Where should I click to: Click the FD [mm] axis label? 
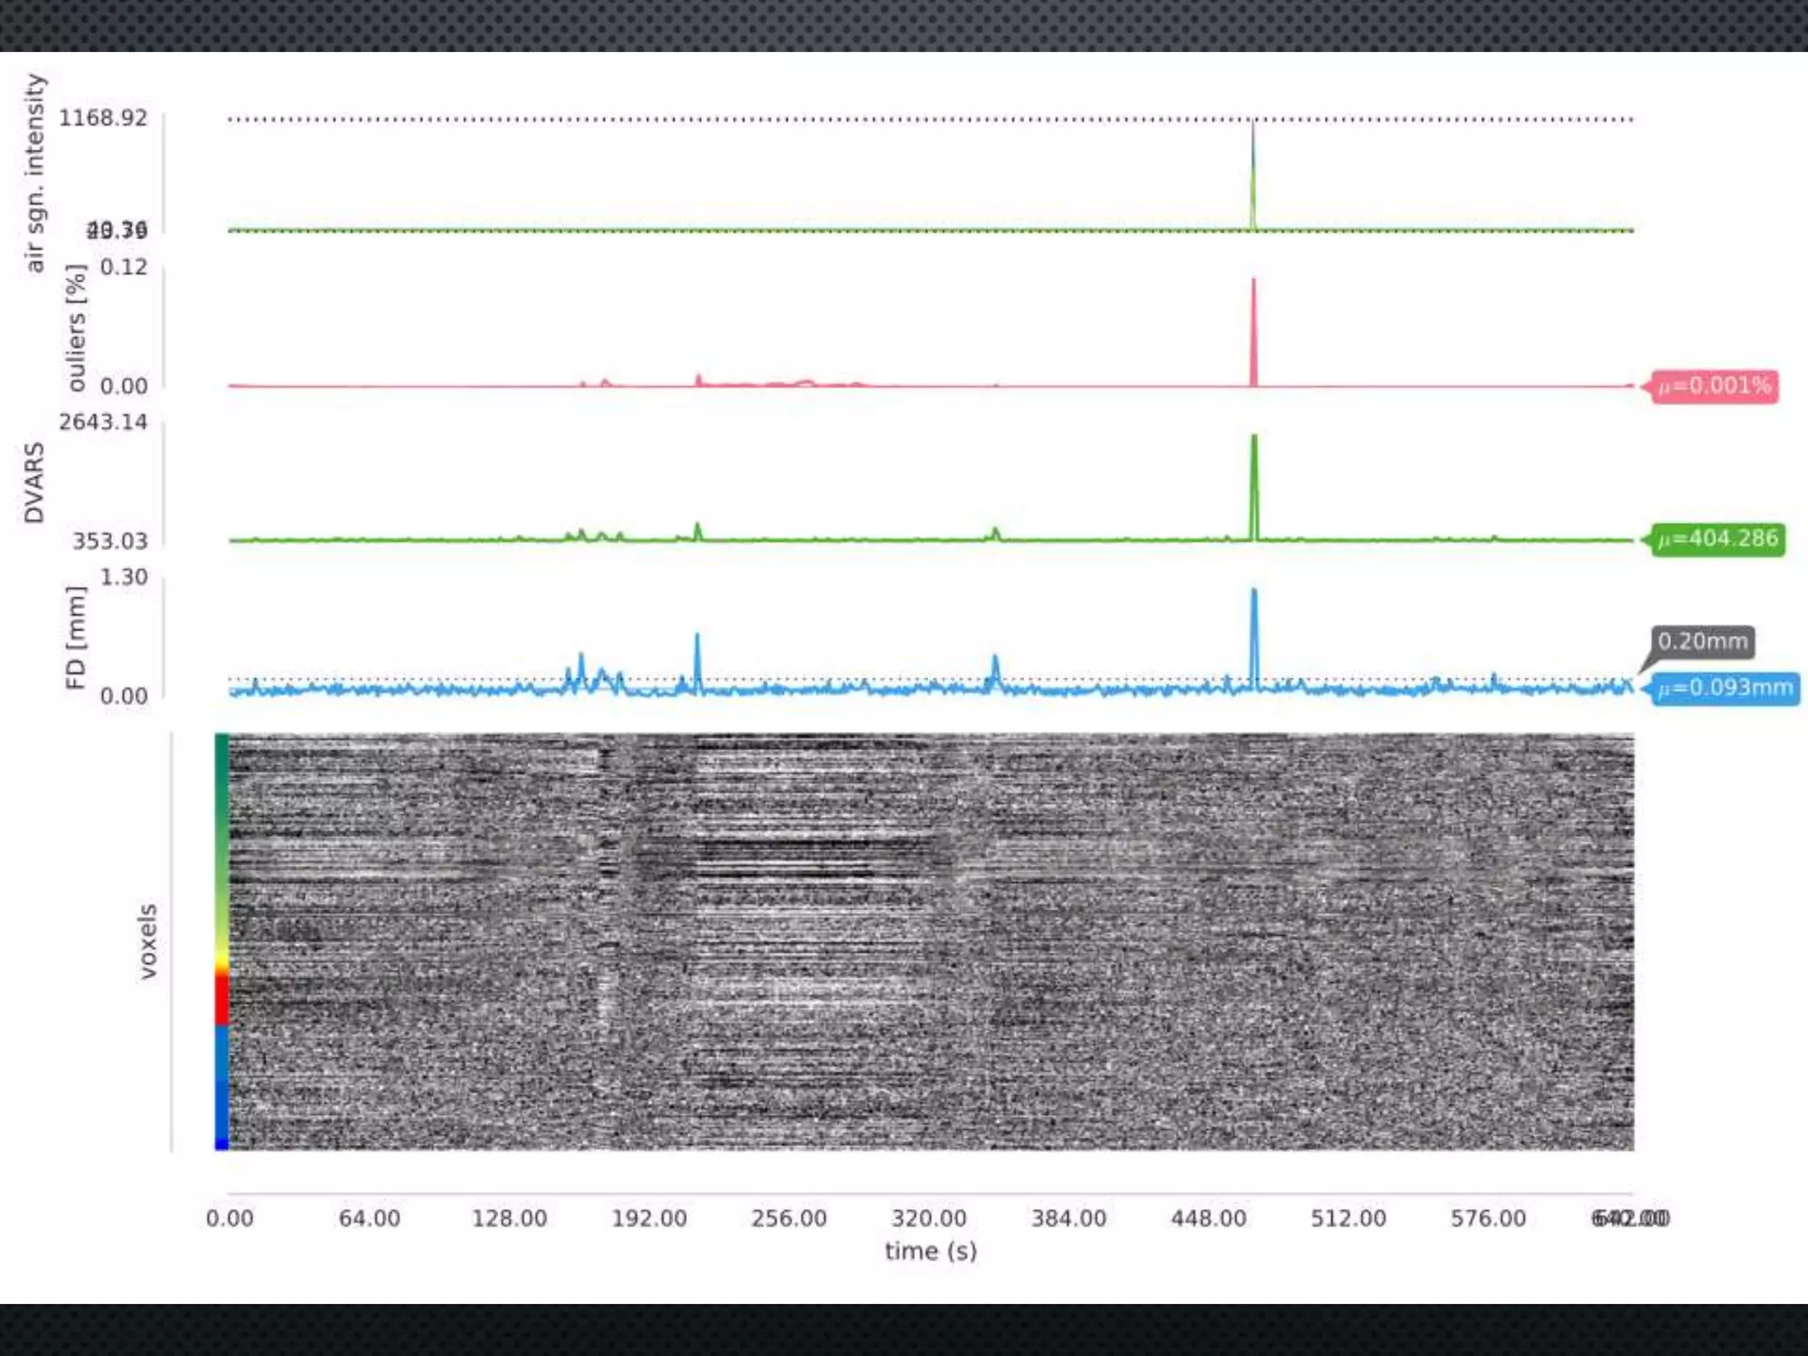[76, 637]
